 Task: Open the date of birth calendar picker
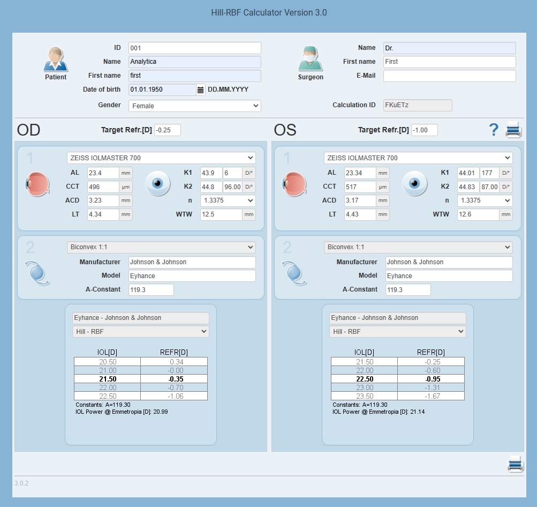pyautogui.click(x=200, y=90)
